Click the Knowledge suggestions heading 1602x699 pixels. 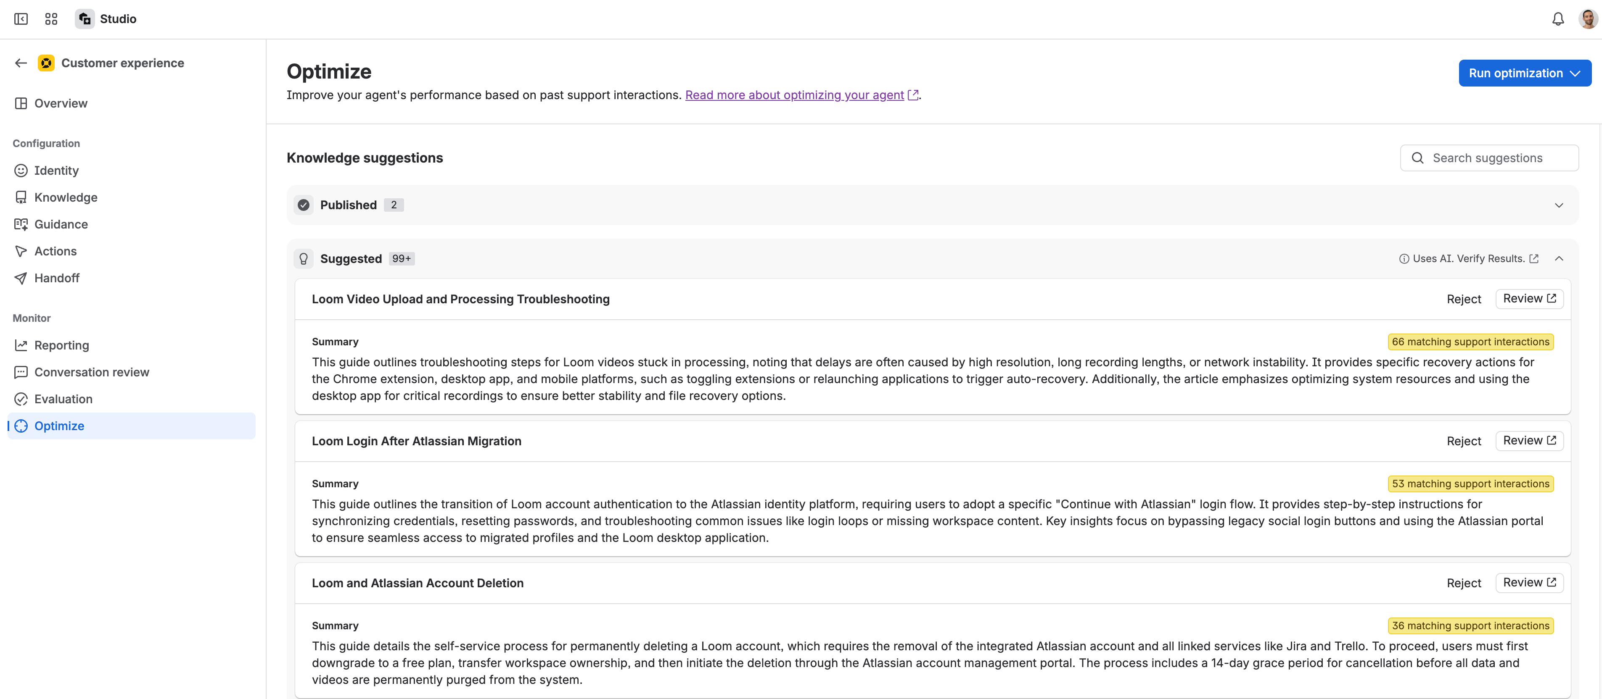(x=365, y=158)
